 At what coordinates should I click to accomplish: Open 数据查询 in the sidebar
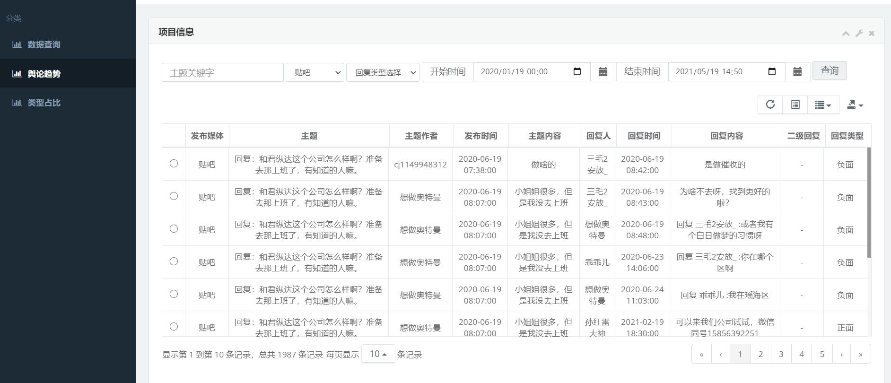(68, 44)
